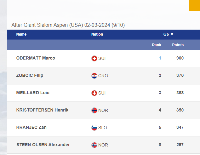Viewport: 200px width, 155px height.
Task: Click the Swiss flag beside Odermatt
Action: (94, 58)
